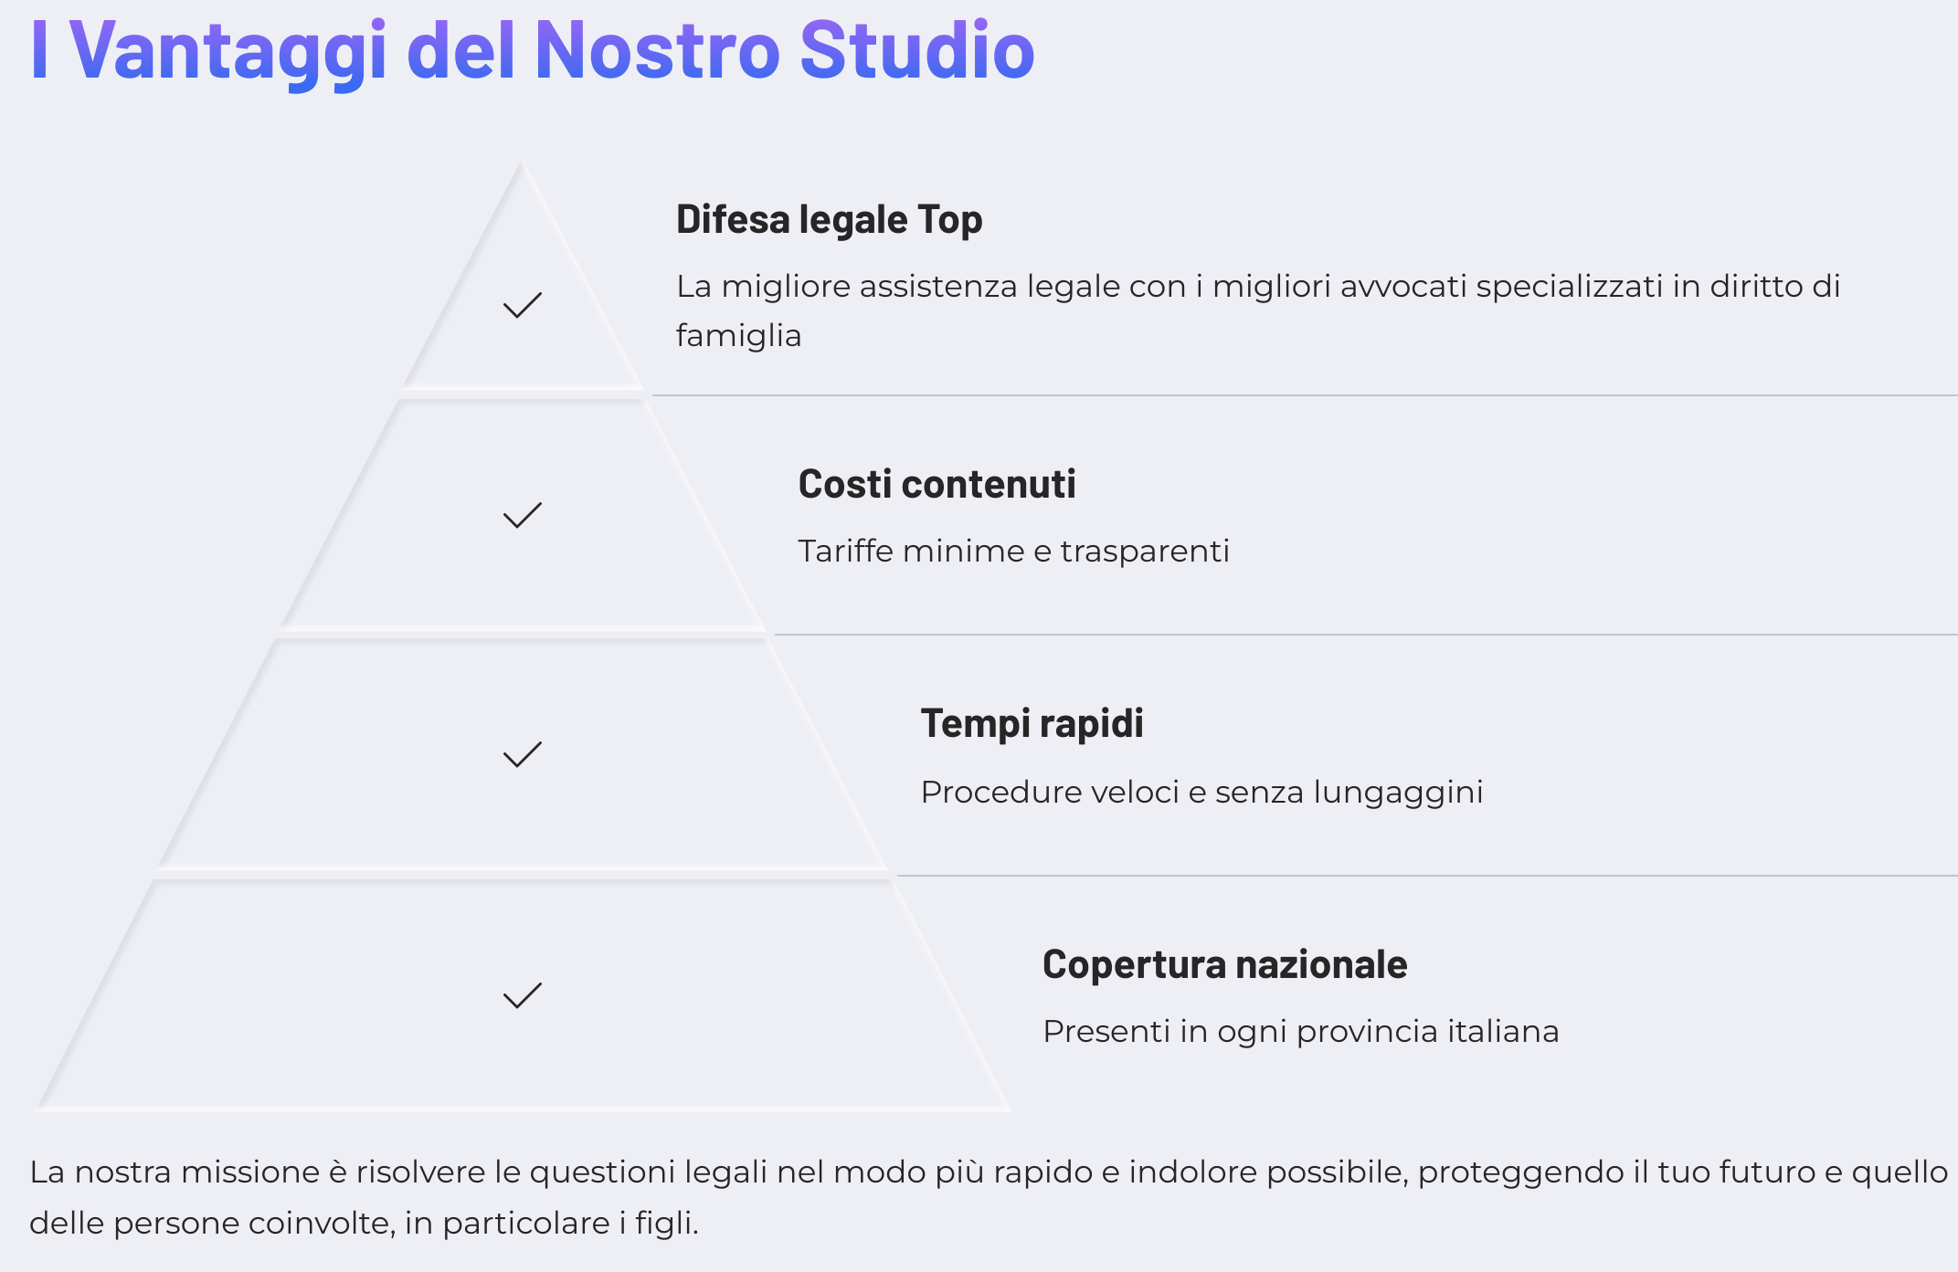Image resolution: width=1958 pixels, height=1272 pixels.
Task: Open the "Costi contenuti" heading
Action: click(937, 485)
